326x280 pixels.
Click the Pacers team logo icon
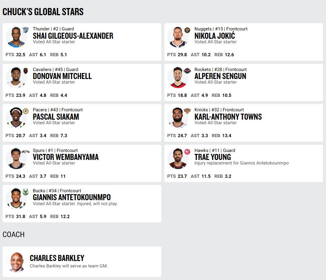click(x=25, y=111)
